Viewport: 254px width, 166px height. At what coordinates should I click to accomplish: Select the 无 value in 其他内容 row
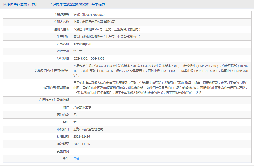(x=75, y=115)
